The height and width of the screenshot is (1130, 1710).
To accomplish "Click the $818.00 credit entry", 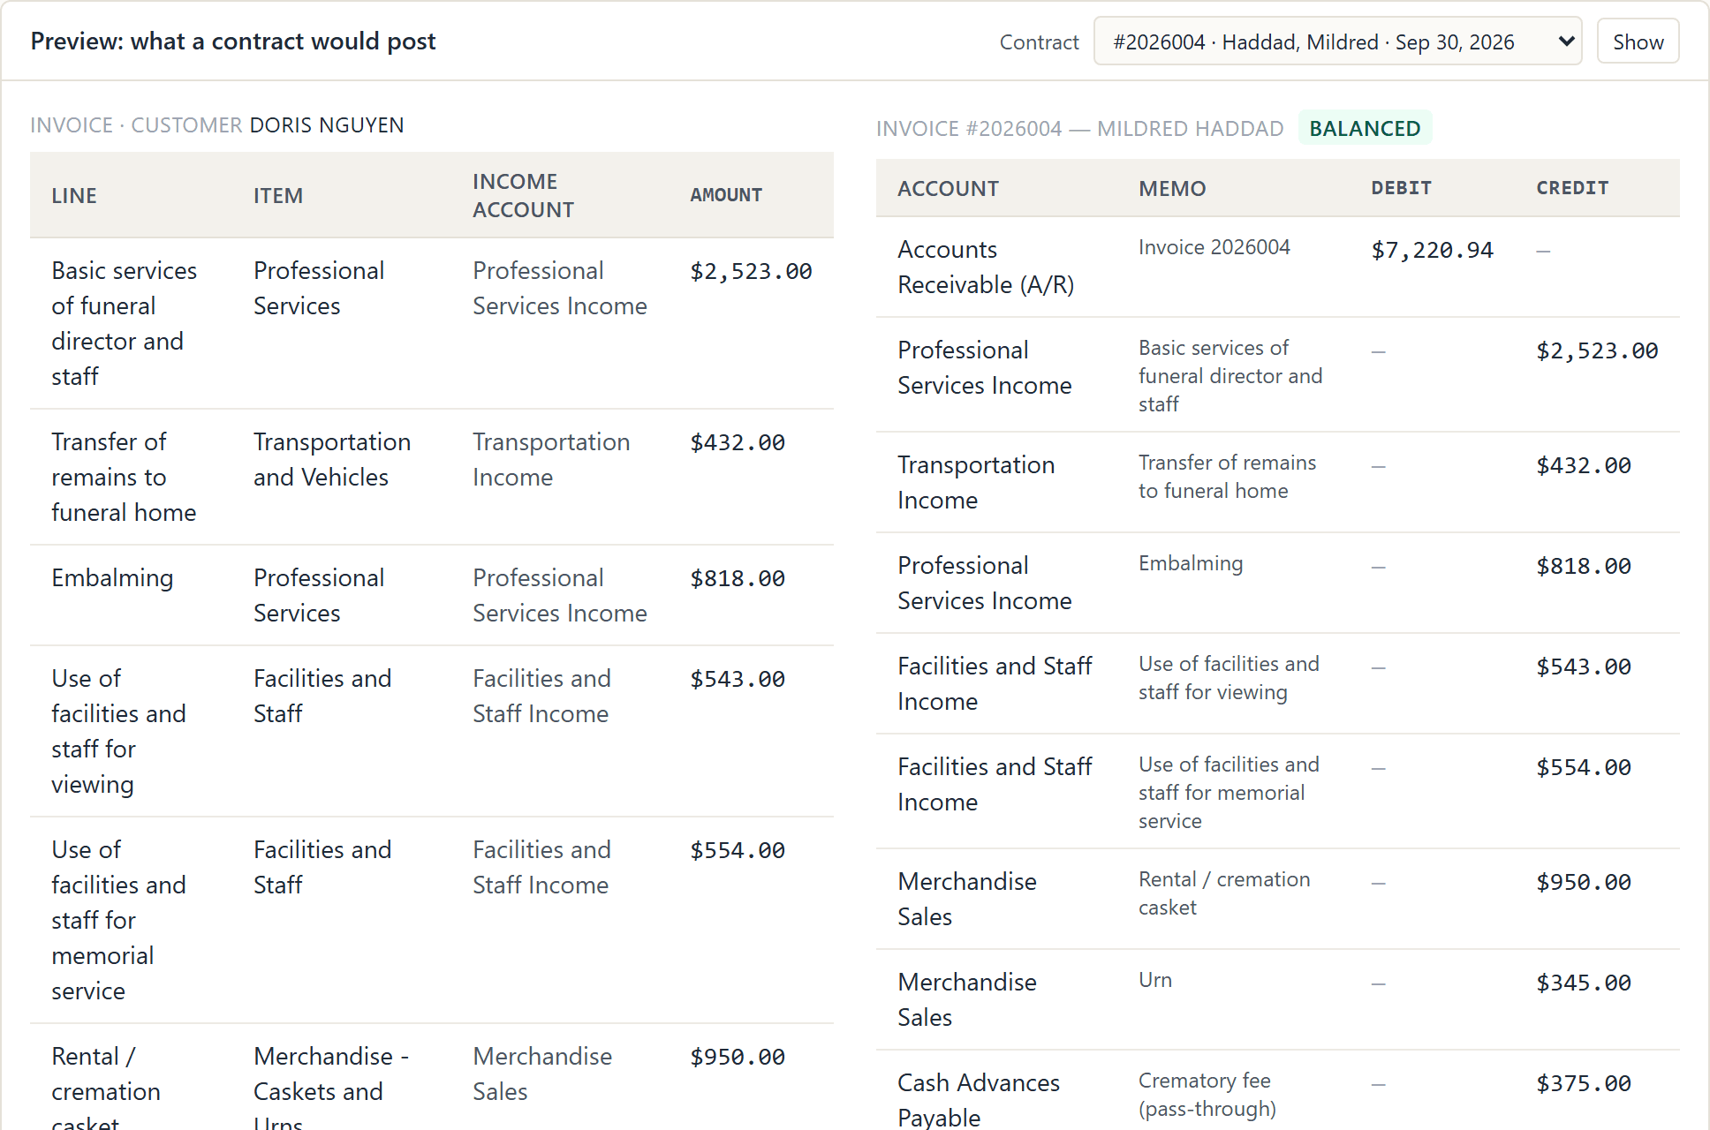I will pyautogui.click(x=1583, y=567).
